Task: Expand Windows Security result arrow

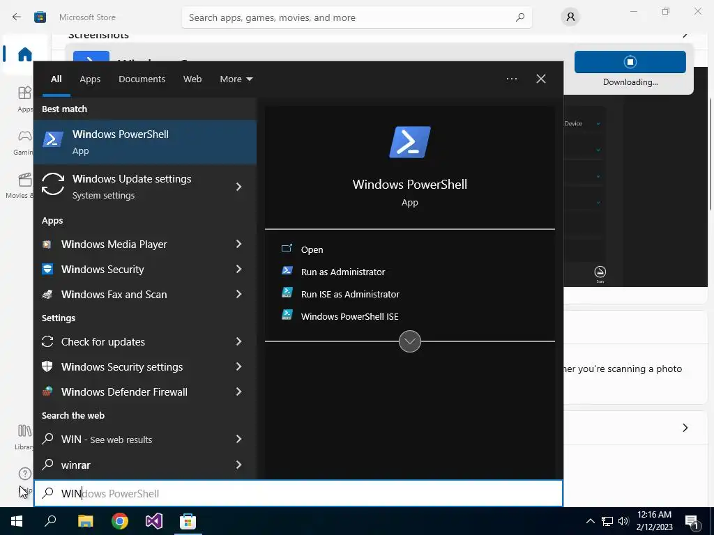Action: [238, 269]
